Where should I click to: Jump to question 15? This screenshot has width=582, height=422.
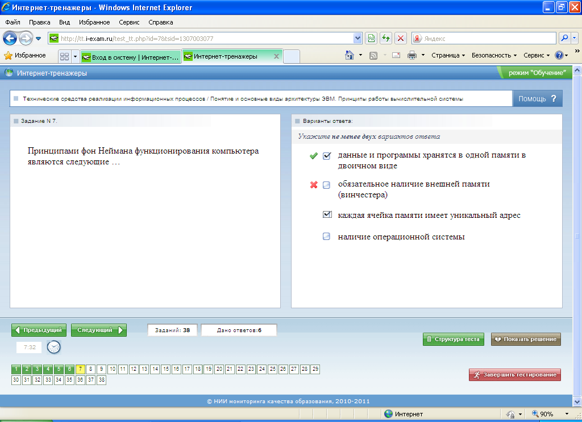point(165,369)
